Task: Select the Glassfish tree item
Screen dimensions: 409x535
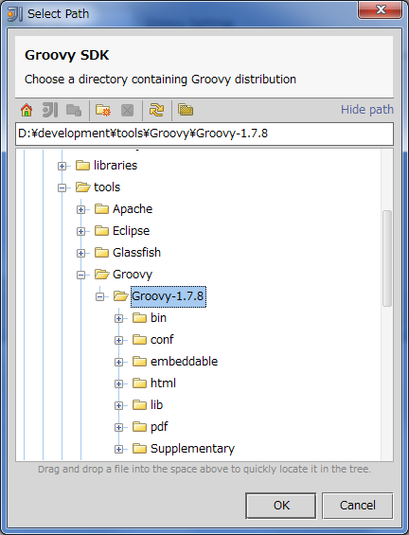Action: pyautogui.click(x=136, y=253)
